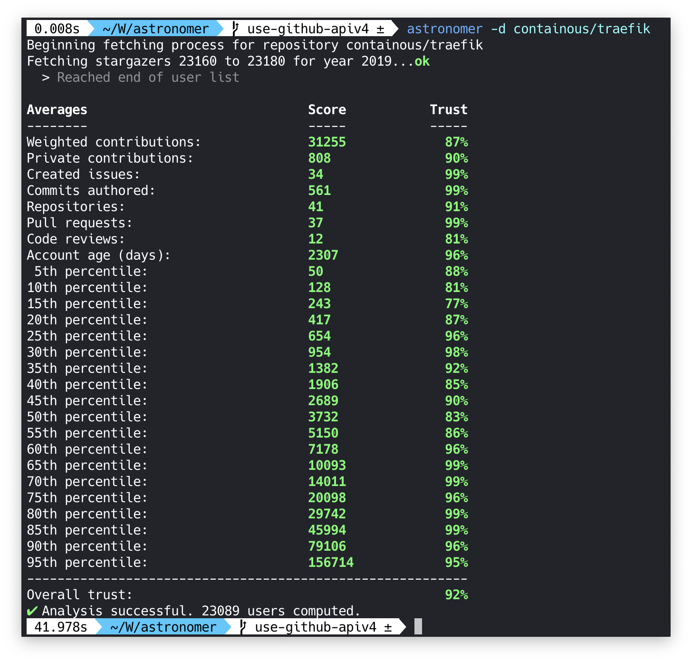Screen dimensions: 692x662
Task: Click the '~/W/astronomer' path in top prompt
Action: pyautogui.click(x=156, y=29)
